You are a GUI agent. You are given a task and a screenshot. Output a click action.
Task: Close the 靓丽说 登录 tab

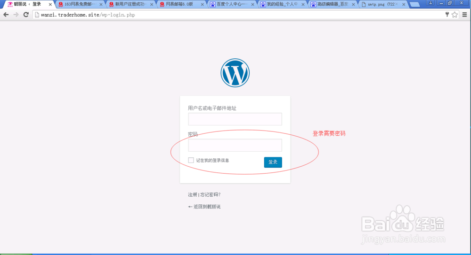click(x=50, y=5)
